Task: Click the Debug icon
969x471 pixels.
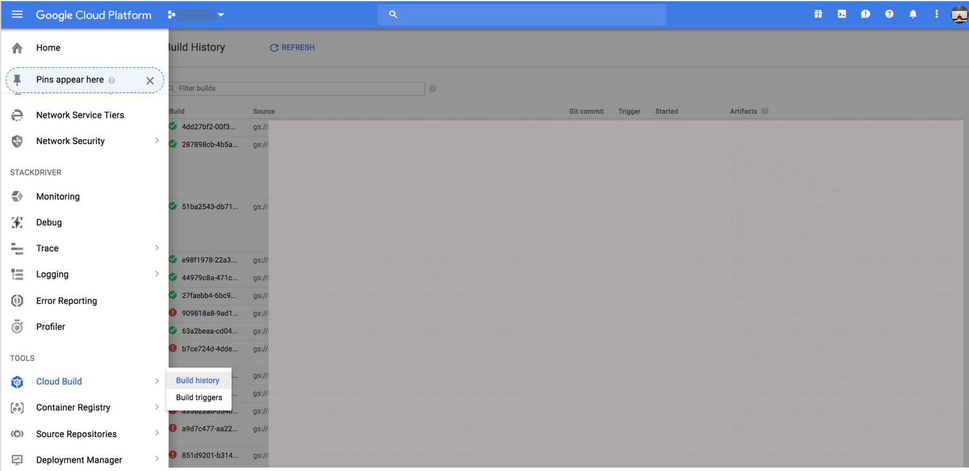Action: (17, 223)
